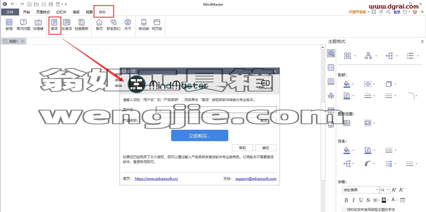The height and width of the screenshot is (212, 426).
Task: Click the support@edrawsoft.com email link
Action: 256,179
